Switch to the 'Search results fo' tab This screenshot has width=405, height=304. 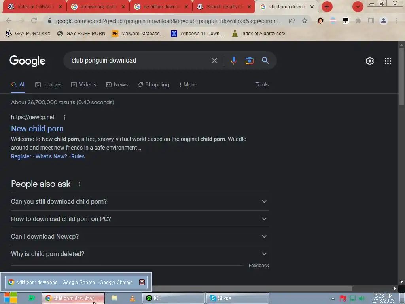tap(224, 7)
